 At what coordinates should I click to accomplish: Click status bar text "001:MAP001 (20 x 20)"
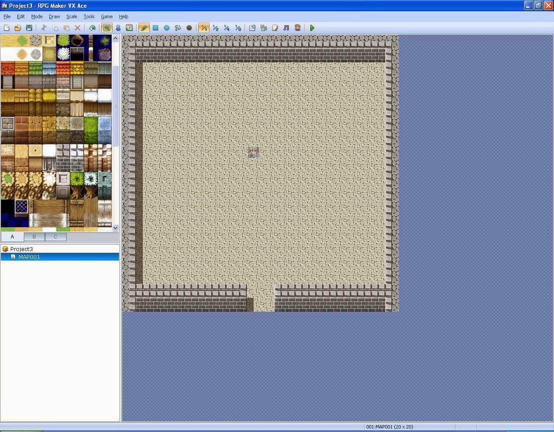(x=390, y=427)
